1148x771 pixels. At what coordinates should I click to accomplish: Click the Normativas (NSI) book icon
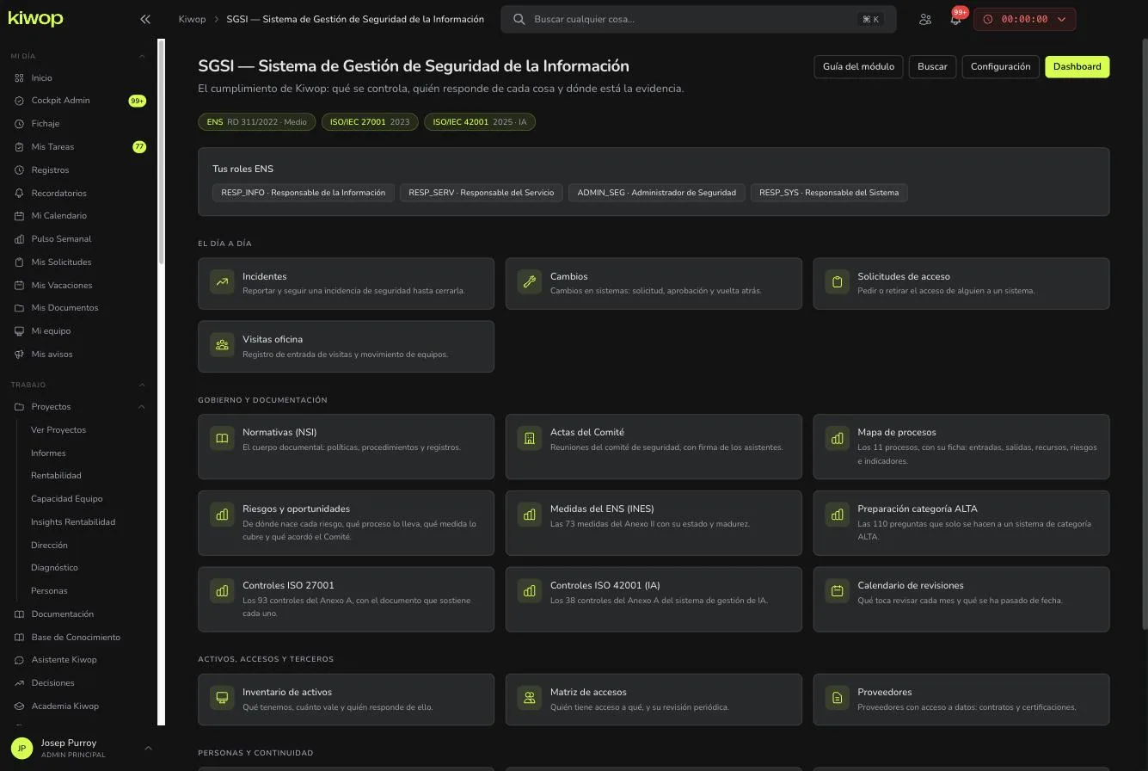(222, 438)
